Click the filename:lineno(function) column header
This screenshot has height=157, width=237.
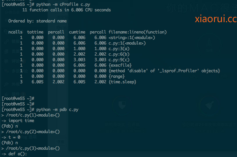pyautogui.click(x=138, y=32)
